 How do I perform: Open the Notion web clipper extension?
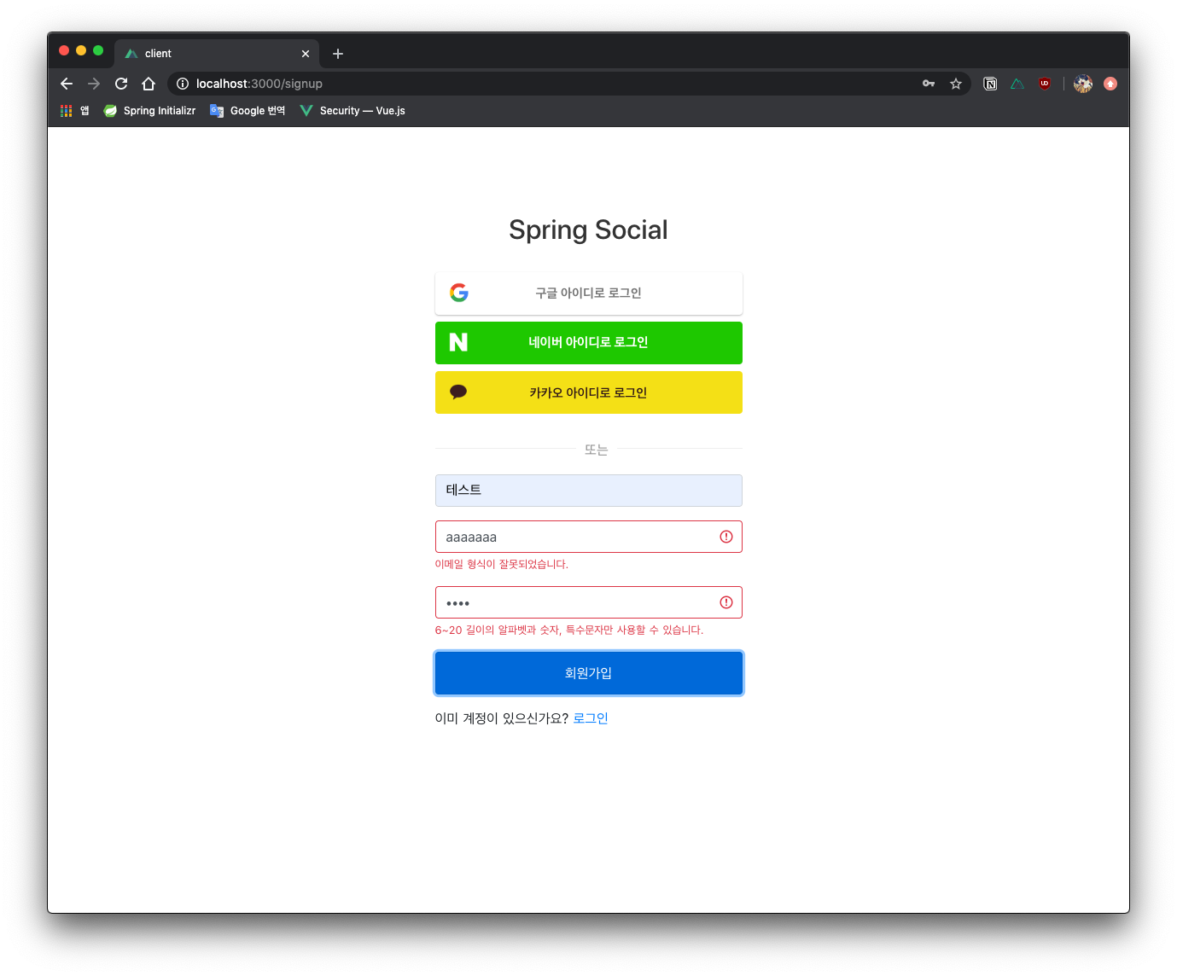tap(990, 84)
